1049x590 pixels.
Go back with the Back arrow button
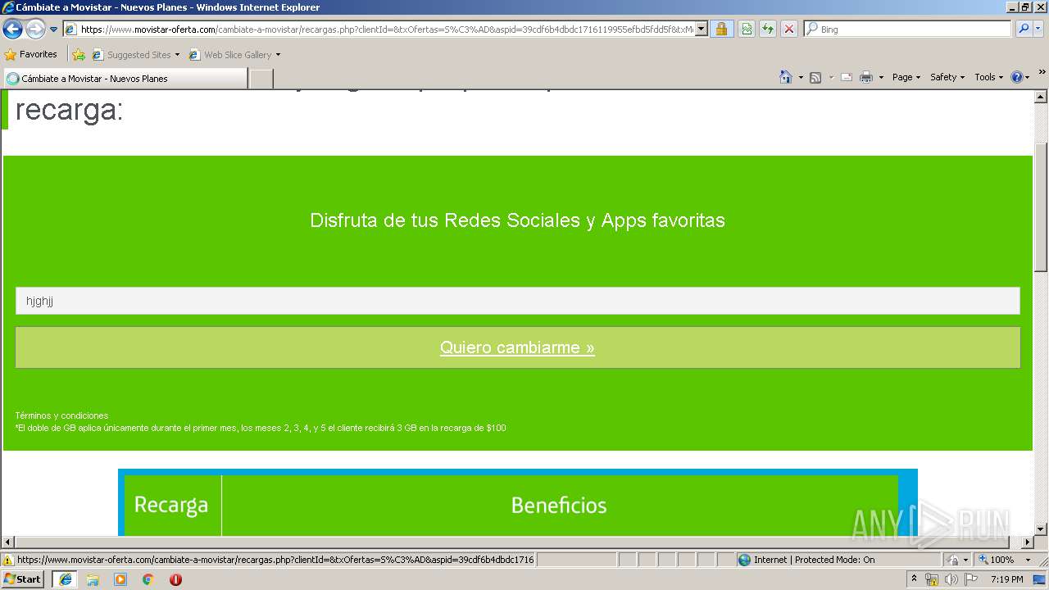tap(12, 29)
